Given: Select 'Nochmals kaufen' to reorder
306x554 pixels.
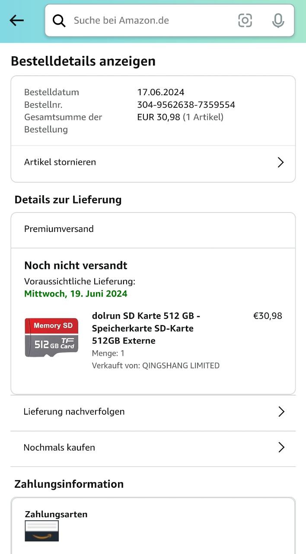Looking at the screenshot, I should pos(59,448).
